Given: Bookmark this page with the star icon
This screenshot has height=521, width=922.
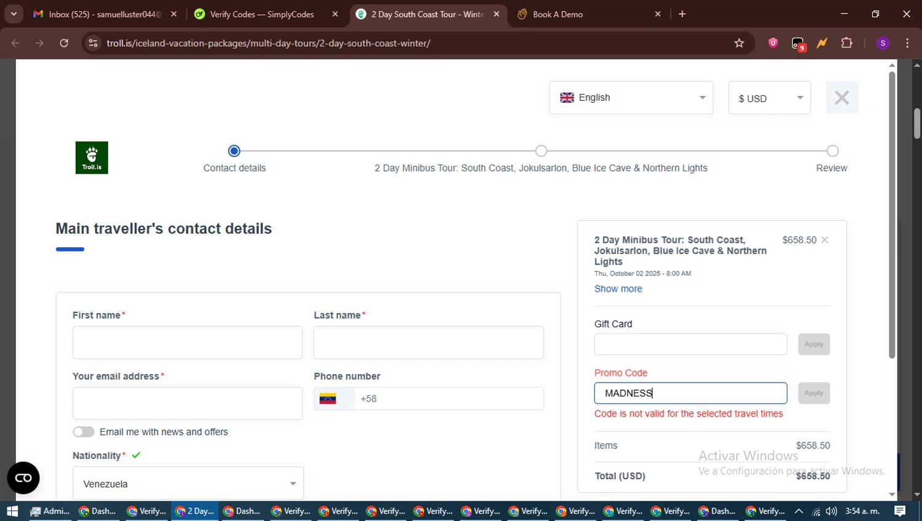Looking at the screenshot, I should tap(739, 43).
